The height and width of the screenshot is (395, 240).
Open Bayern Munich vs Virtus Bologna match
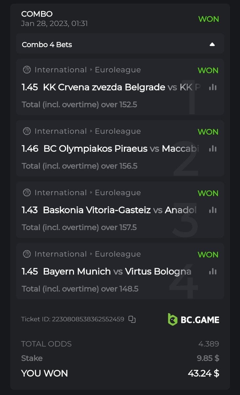tap(117, 272)
